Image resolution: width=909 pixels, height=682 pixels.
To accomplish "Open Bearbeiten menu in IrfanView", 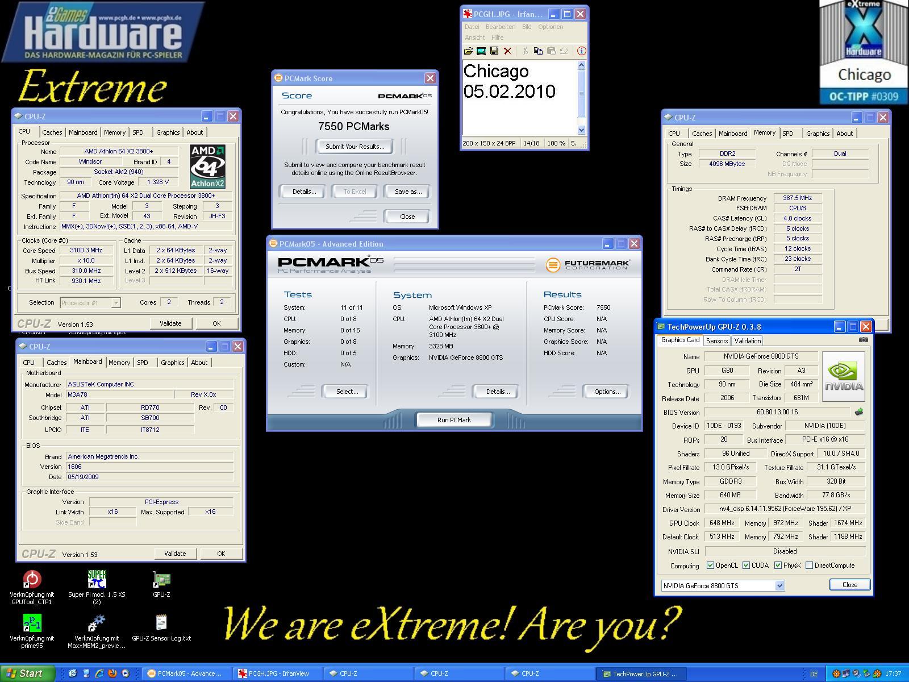I will 501,27.
